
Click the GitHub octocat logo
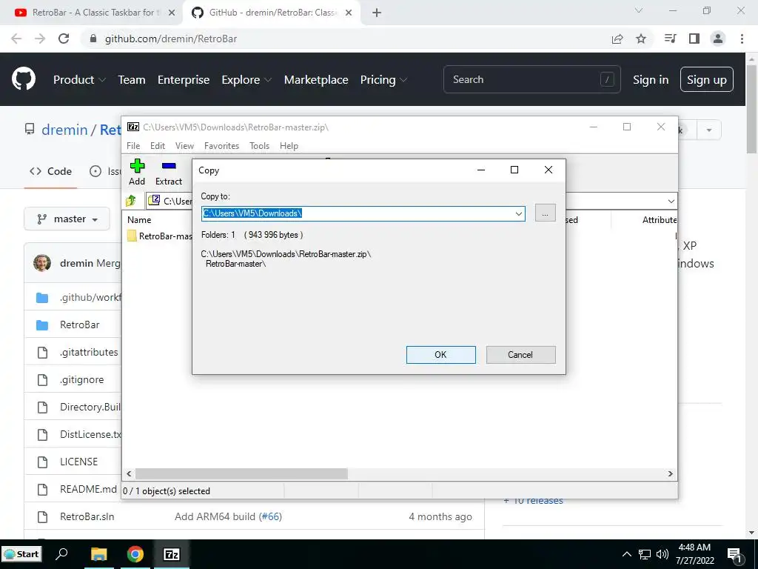pos(24,79)
